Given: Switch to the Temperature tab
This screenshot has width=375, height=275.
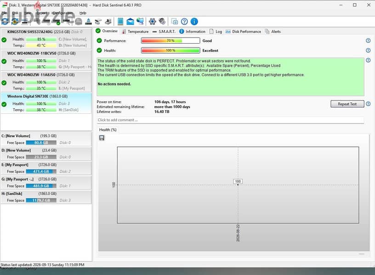Looking at the screenshot, I should click(x=136, y=31).
